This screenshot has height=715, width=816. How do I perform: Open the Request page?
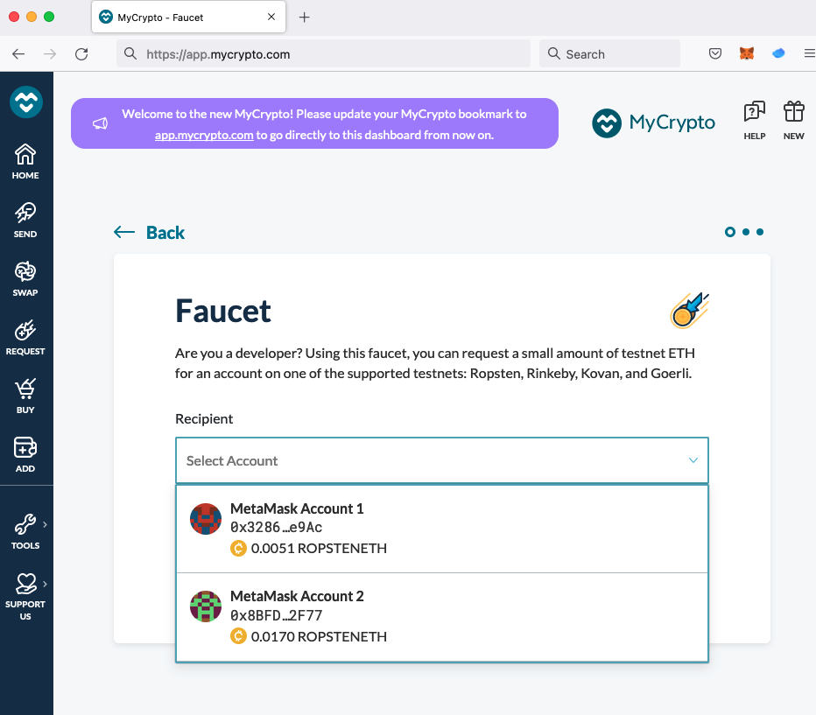25,338
